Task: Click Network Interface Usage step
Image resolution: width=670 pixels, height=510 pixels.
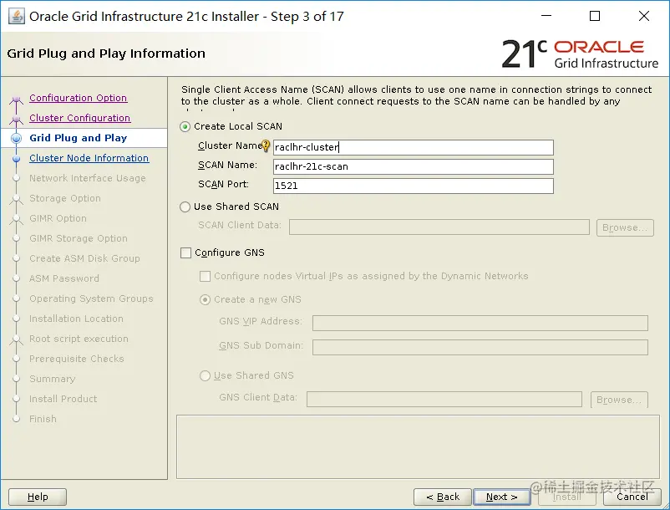Action: tap(88, 178)
